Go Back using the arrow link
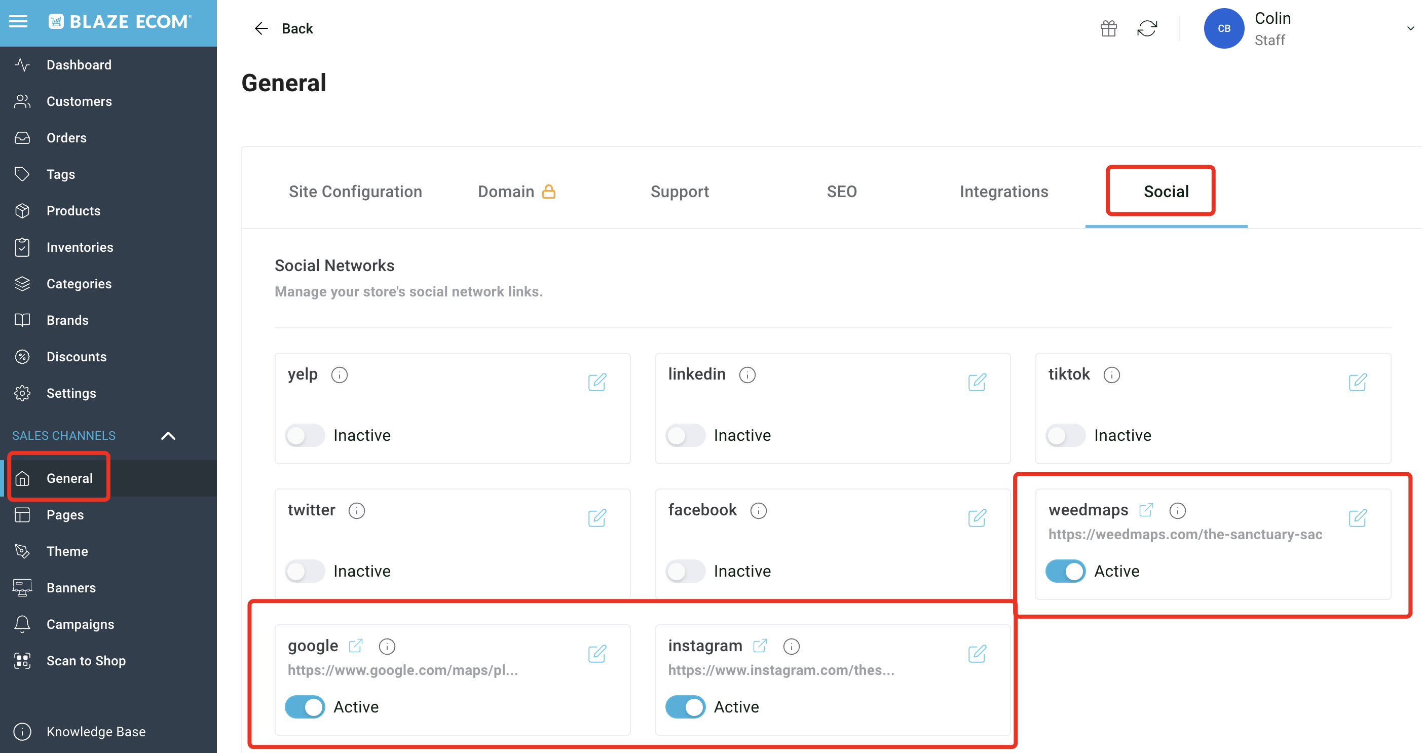Screen dimensions: 1422x753 coord(283,28)
